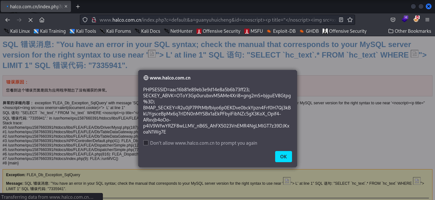Click the first dark window control button
Screen dimensions: 435x200
413,6
